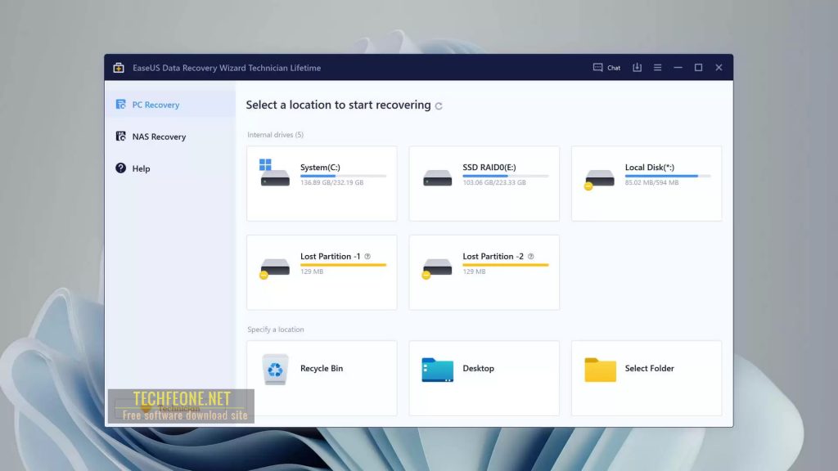The width and height of the screenshot is (838, 471).
Task: Click the System(C:) usage bar
Action: point(343,176)
